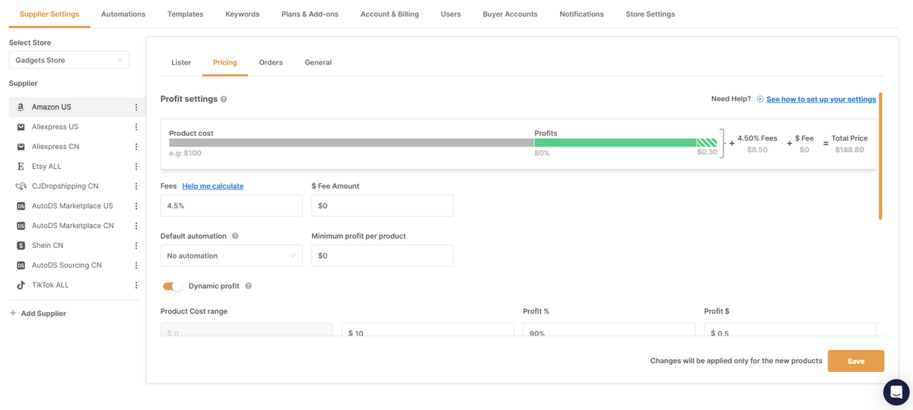This screenshot has height=410, width=913.
Task: Select AutoDS Sourcing CN supplier
Action: 67,265
